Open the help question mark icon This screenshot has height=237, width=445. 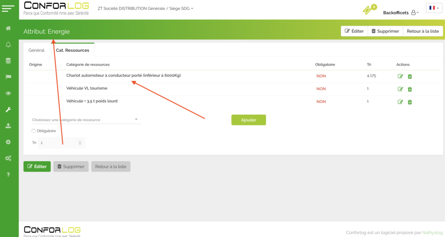click(x=8, y=174)
